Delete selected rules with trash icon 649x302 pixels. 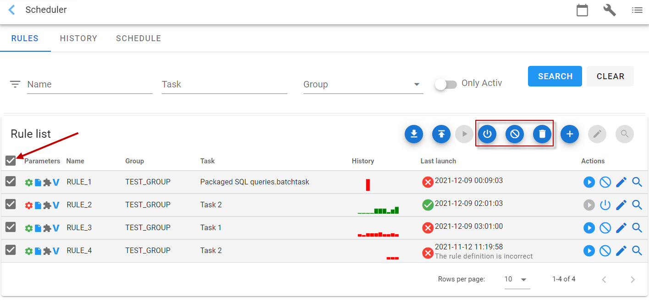click(x=542, y=134)
